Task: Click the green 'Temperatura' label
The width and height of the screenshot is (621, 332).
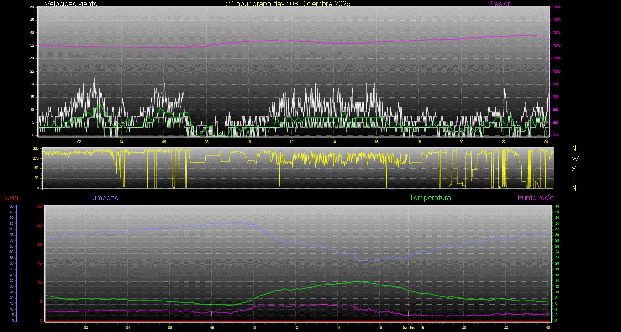Action: point(430,198)
